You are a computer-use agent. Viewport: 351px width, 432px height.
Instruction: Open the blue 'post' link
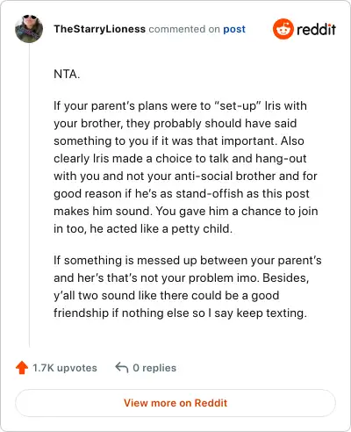[x=234, y=29]
